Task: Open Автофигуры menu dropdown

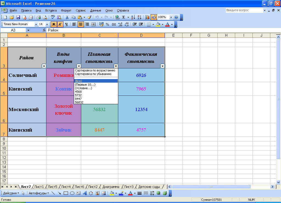Action: click(39, 193)
